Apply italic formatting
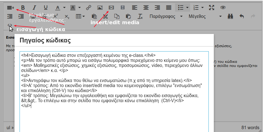This screenshot has width=263, height=132. (34, 8)
